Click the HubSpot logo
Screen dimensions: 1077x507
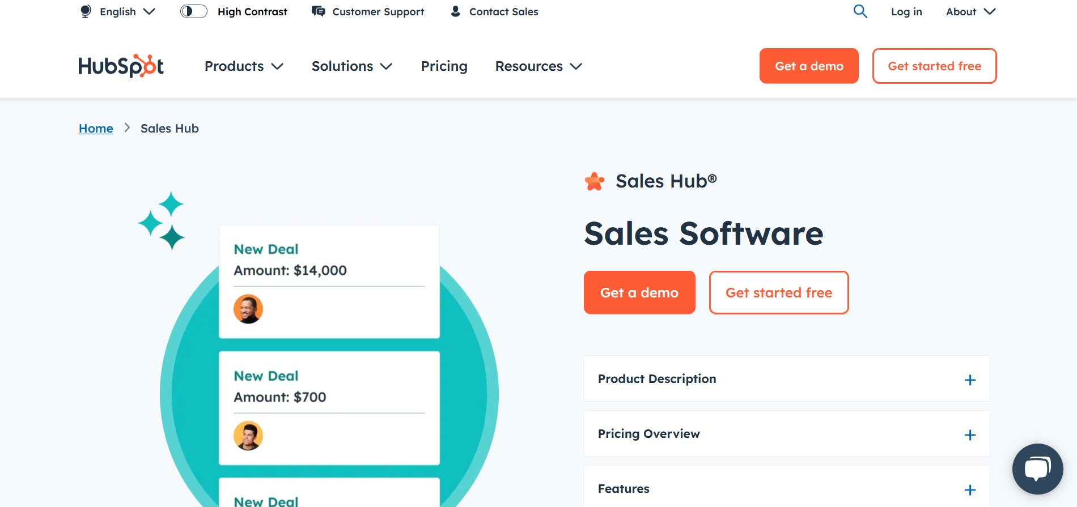(121, 66)
